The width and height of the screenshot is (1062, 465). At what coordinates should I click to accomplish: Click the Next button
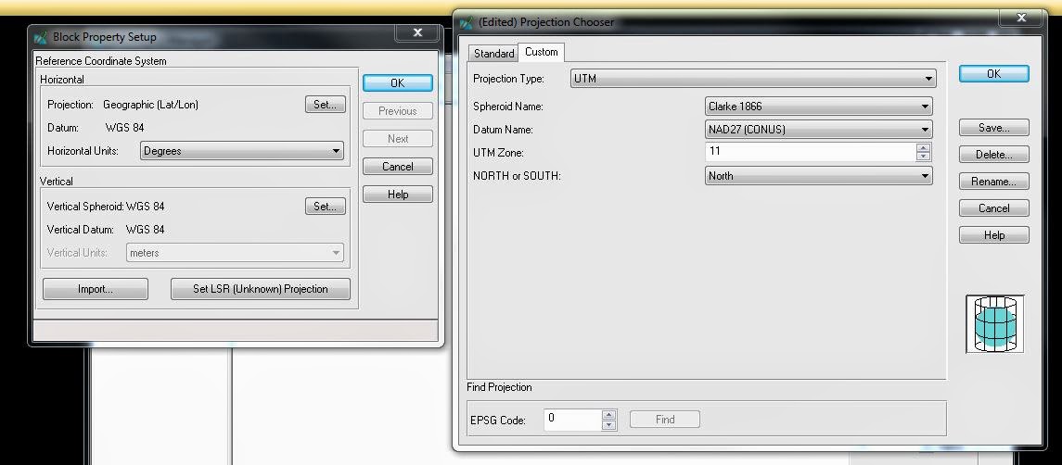(398, 139)
